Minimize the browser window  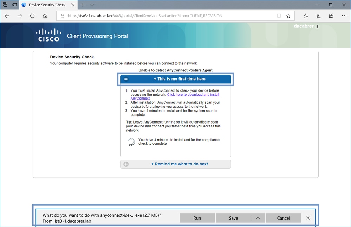[x=317, y=5]
